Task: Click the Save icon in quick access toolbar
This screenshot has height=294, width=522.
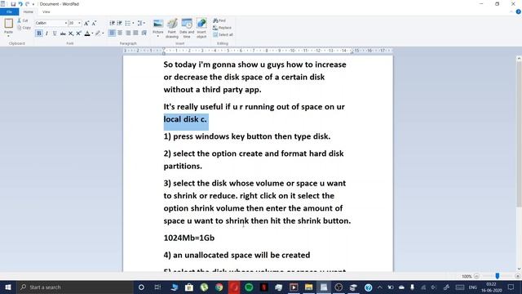Action: coord(13,4)
